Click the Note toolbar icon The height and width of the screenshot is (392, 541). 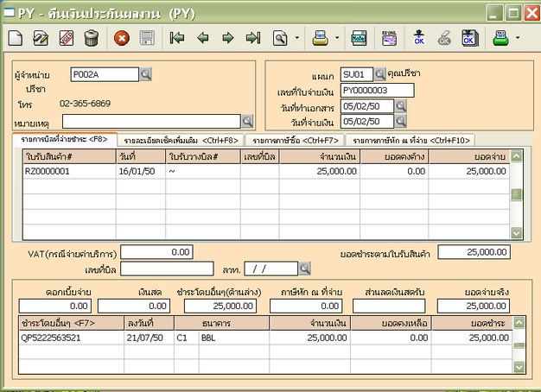click(359, 38)
